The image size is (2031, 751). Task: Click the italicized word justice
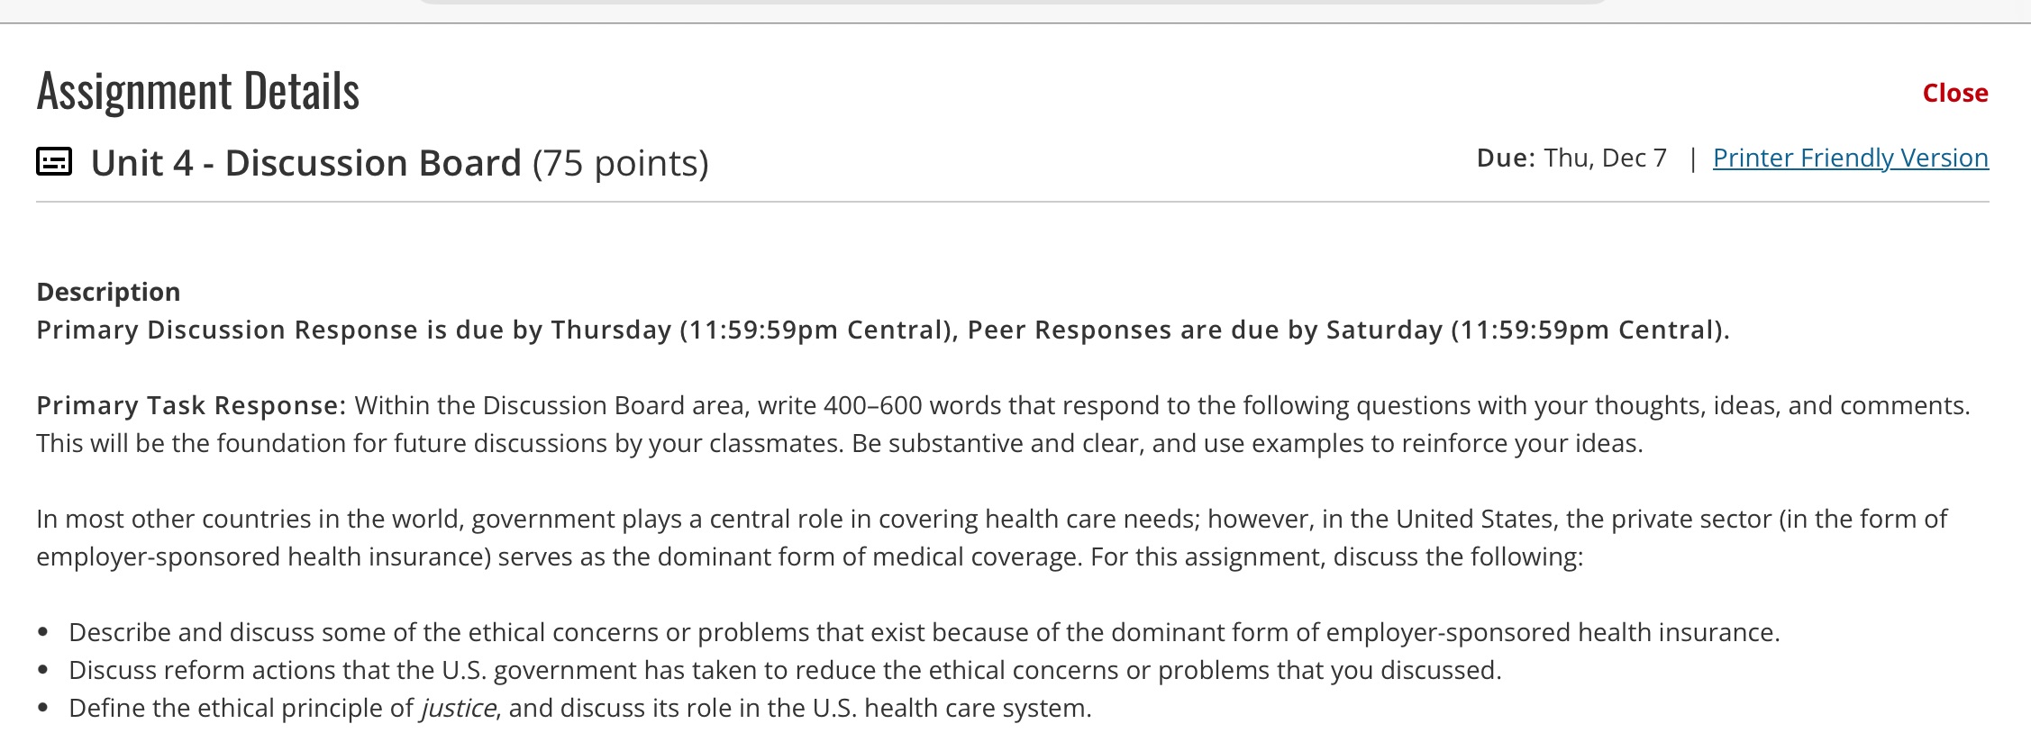click(x=458, y=707)
